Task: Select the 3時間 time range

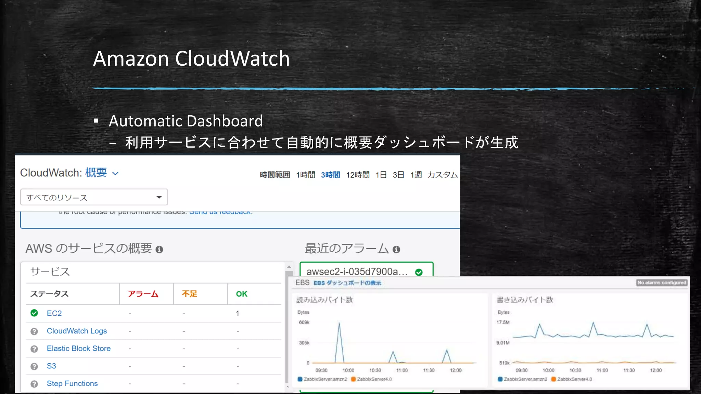Action: coord(330,175)
